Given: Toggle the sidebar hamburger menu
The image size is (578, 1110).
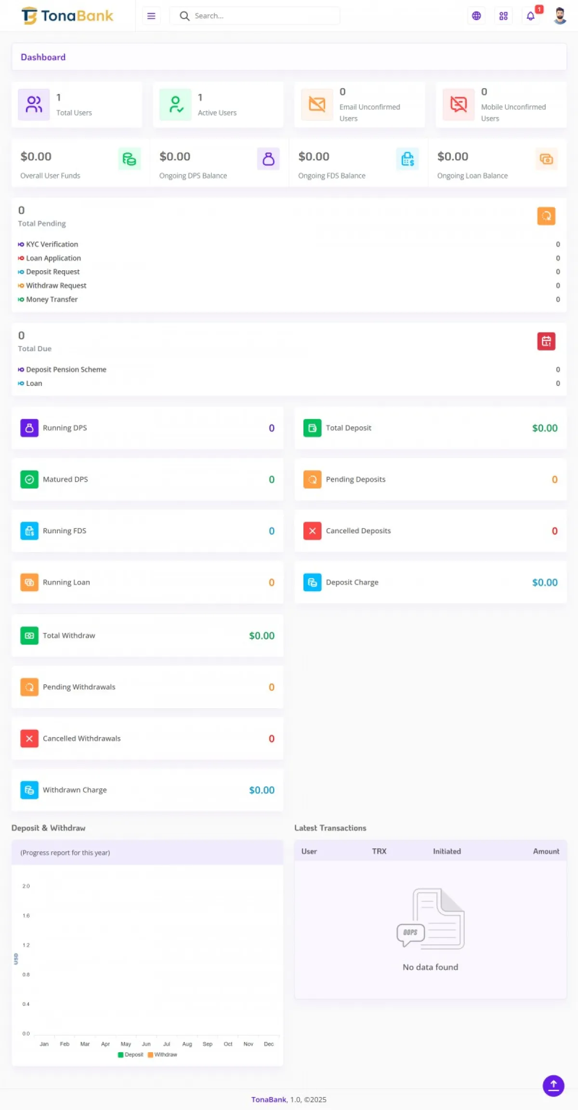Looking at the screenshot, I should coord(151,16).
